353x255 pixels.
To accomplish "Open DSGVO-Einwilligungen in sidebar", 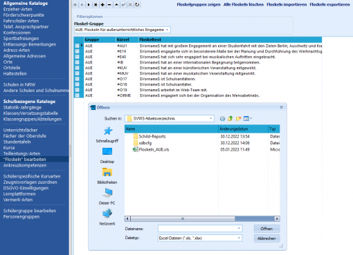I will 26,188.
